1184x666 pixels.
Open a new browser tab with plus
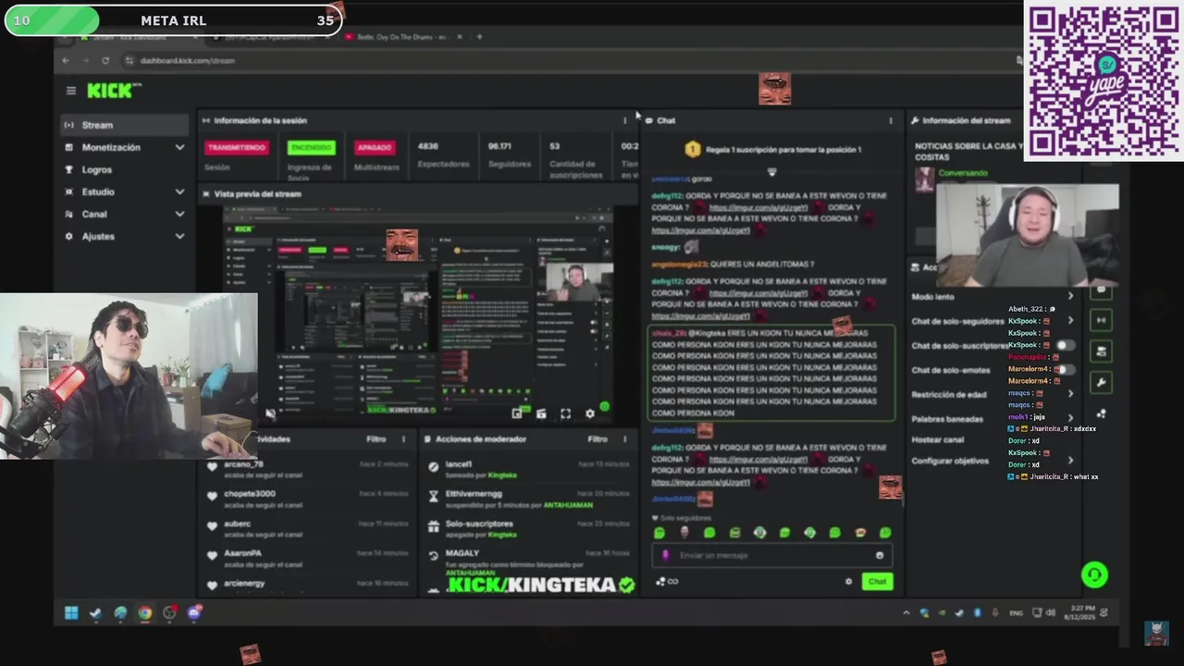(479, 37)
